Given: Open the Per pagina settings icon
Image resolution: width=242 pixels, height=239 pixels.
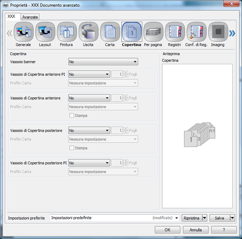Looking at the screenshot, I should point(153,32).
